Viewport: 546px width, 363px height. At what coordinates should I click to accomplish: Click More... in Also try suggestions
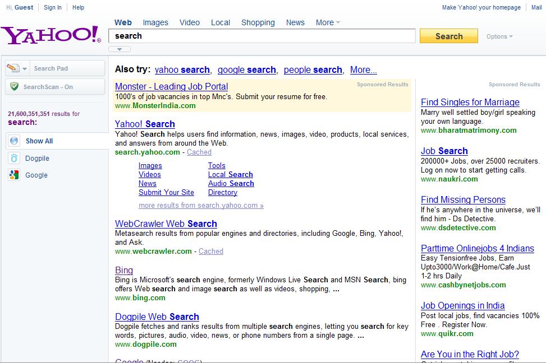(363, 69)
